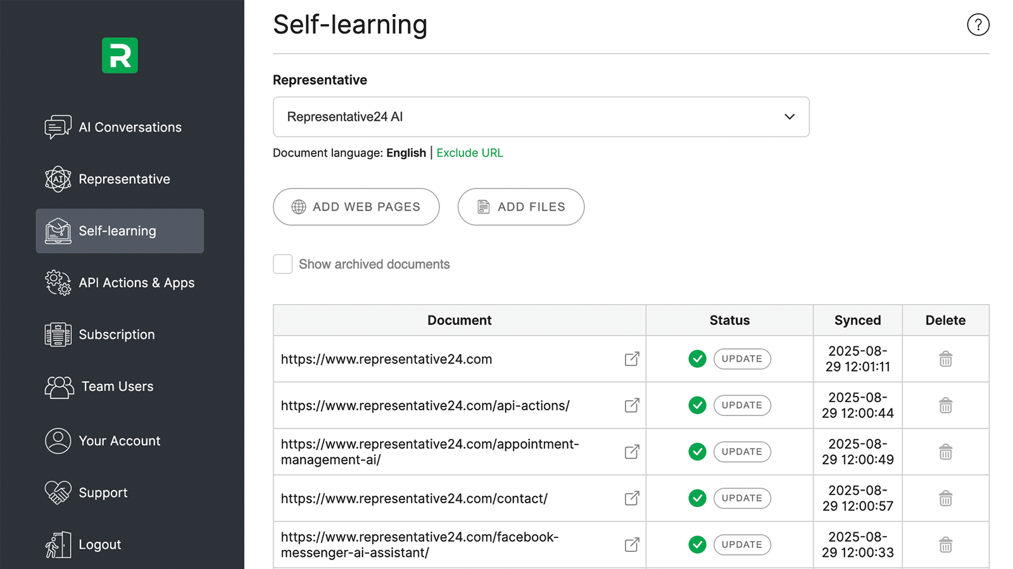Open the Representative selection dropdown
This screenshot has height=569, width=1013.
(541, 117)
